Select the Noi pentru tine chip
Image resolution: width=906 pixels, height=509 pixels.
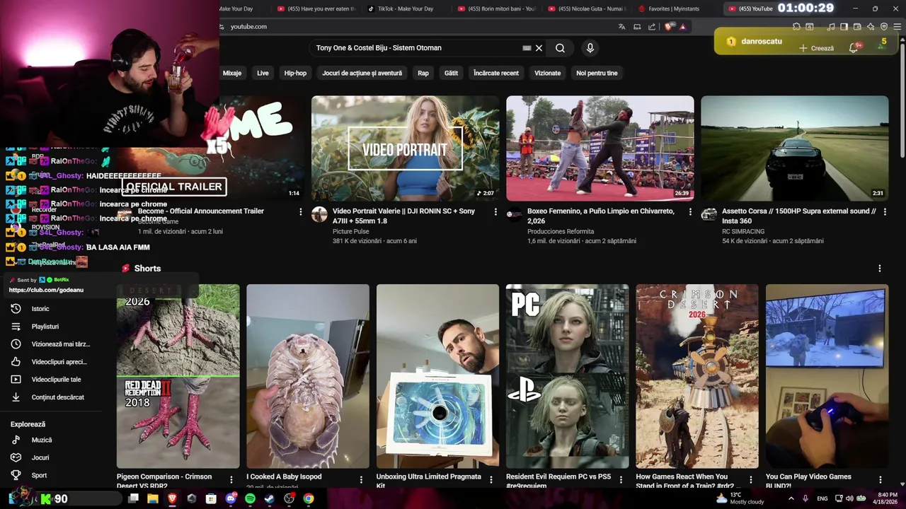click(597, 73)
